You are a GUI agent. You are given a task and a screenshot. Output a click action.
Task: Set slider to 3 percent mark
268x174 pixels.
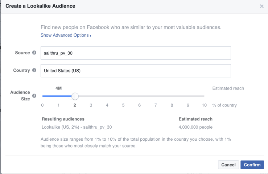91,96
